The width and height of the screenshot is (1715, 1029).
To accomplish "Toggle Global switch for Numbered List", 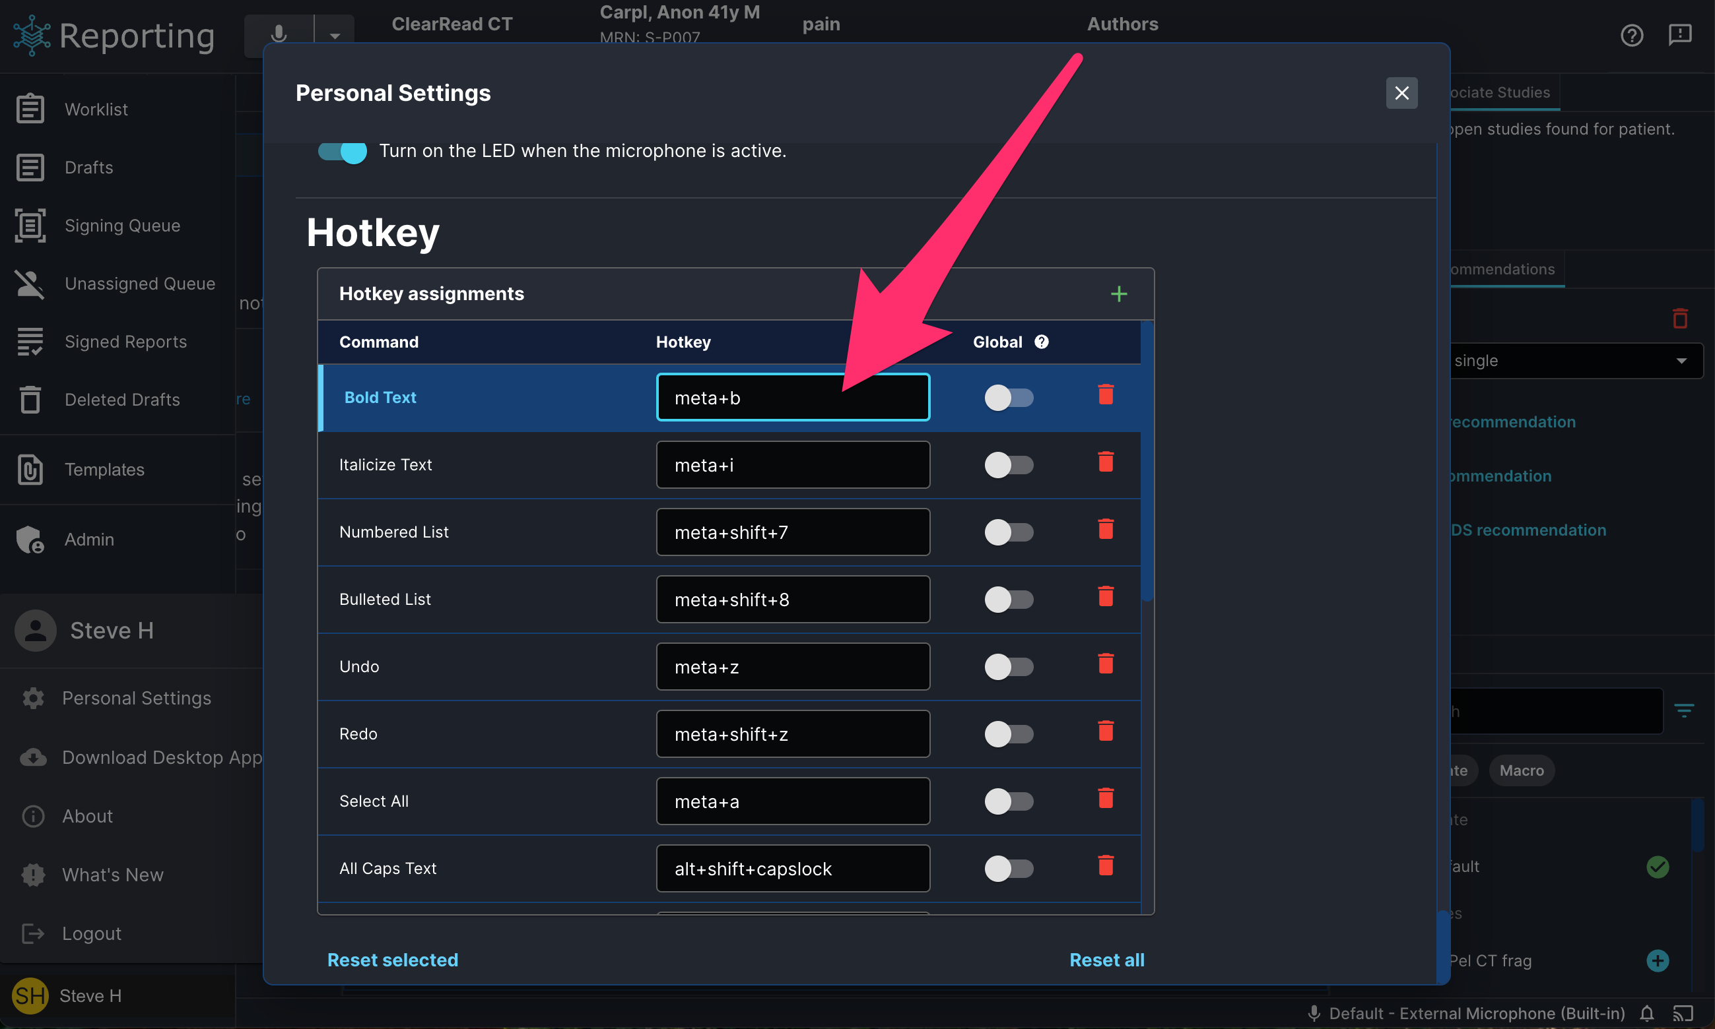I will tap(1009, 532).
